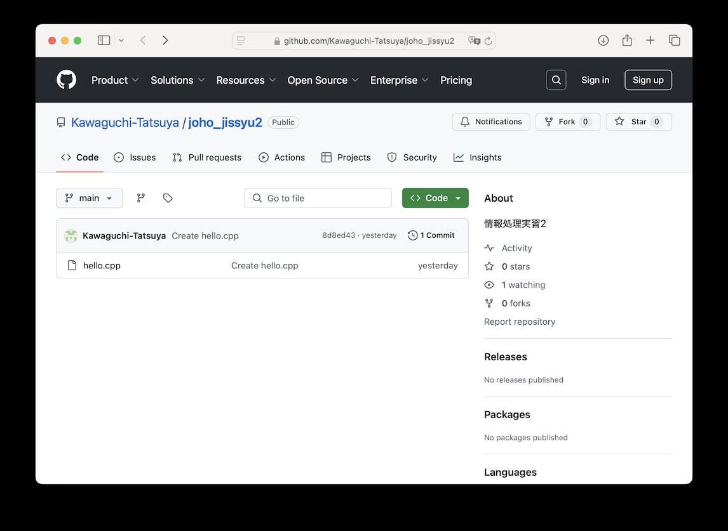This screenshot has height=531, width=728.
Task: View the 1 Commit history link
Action: click(x=431, y=235)
